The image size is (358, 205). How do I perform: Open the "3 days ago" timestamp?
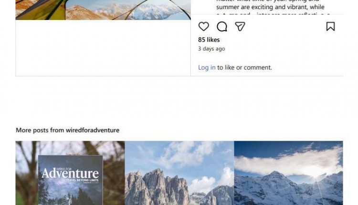[x=211, y=49]
